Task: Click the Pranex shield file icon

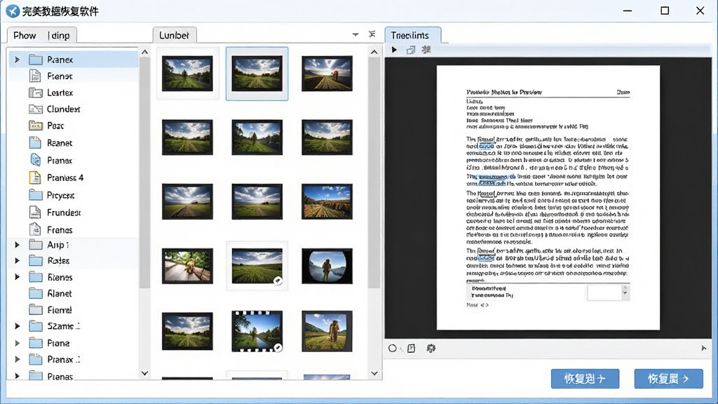Action: pos(35,161)
